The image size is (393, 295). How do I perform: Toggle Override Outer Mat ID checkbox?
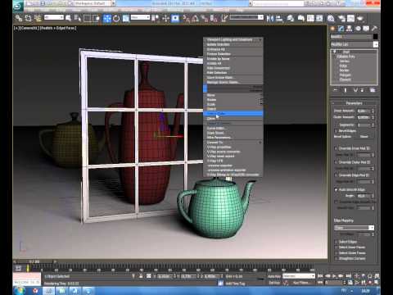337,162
